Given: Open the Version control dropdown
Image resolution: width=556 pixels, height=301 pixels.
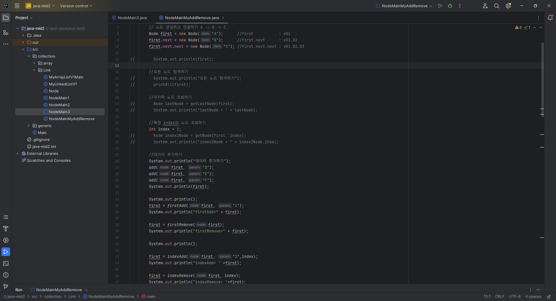Looking at the screenshot, I should click(76, 6).
